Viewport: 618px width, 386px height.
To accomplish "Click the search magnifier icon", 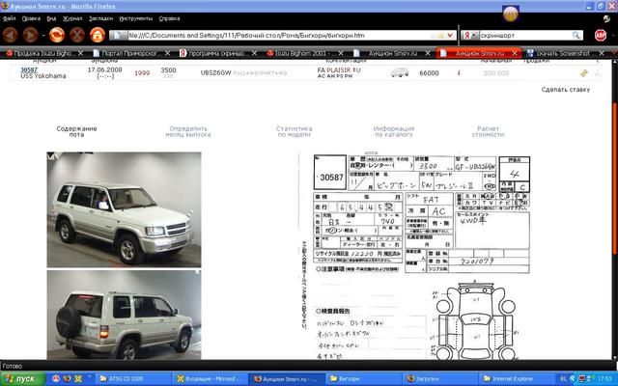I will pos(576,36).
